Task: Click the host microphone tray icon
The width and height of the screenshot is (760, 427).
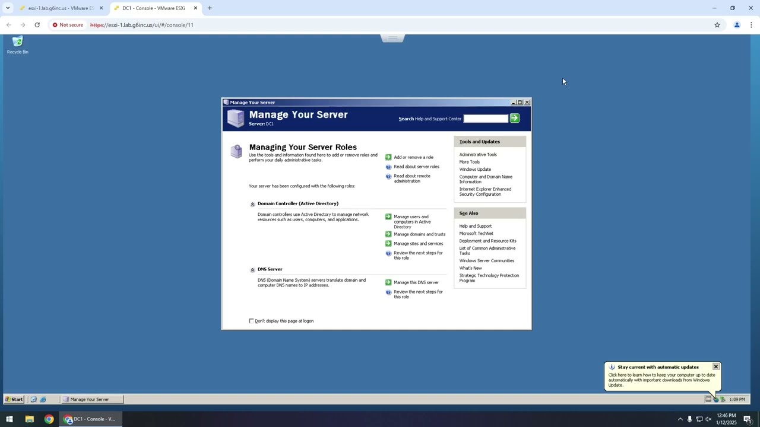Action: point(689,419)
